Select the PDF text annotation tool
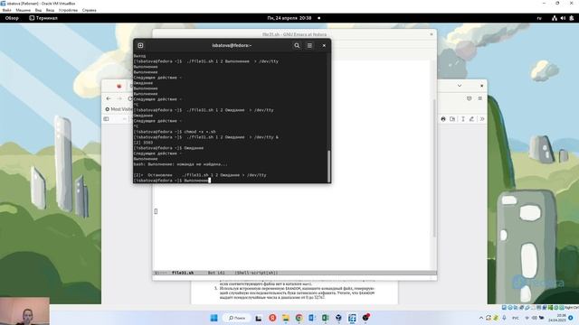The height and width of the screenshot is (325, 579). [x=462, y=119]
